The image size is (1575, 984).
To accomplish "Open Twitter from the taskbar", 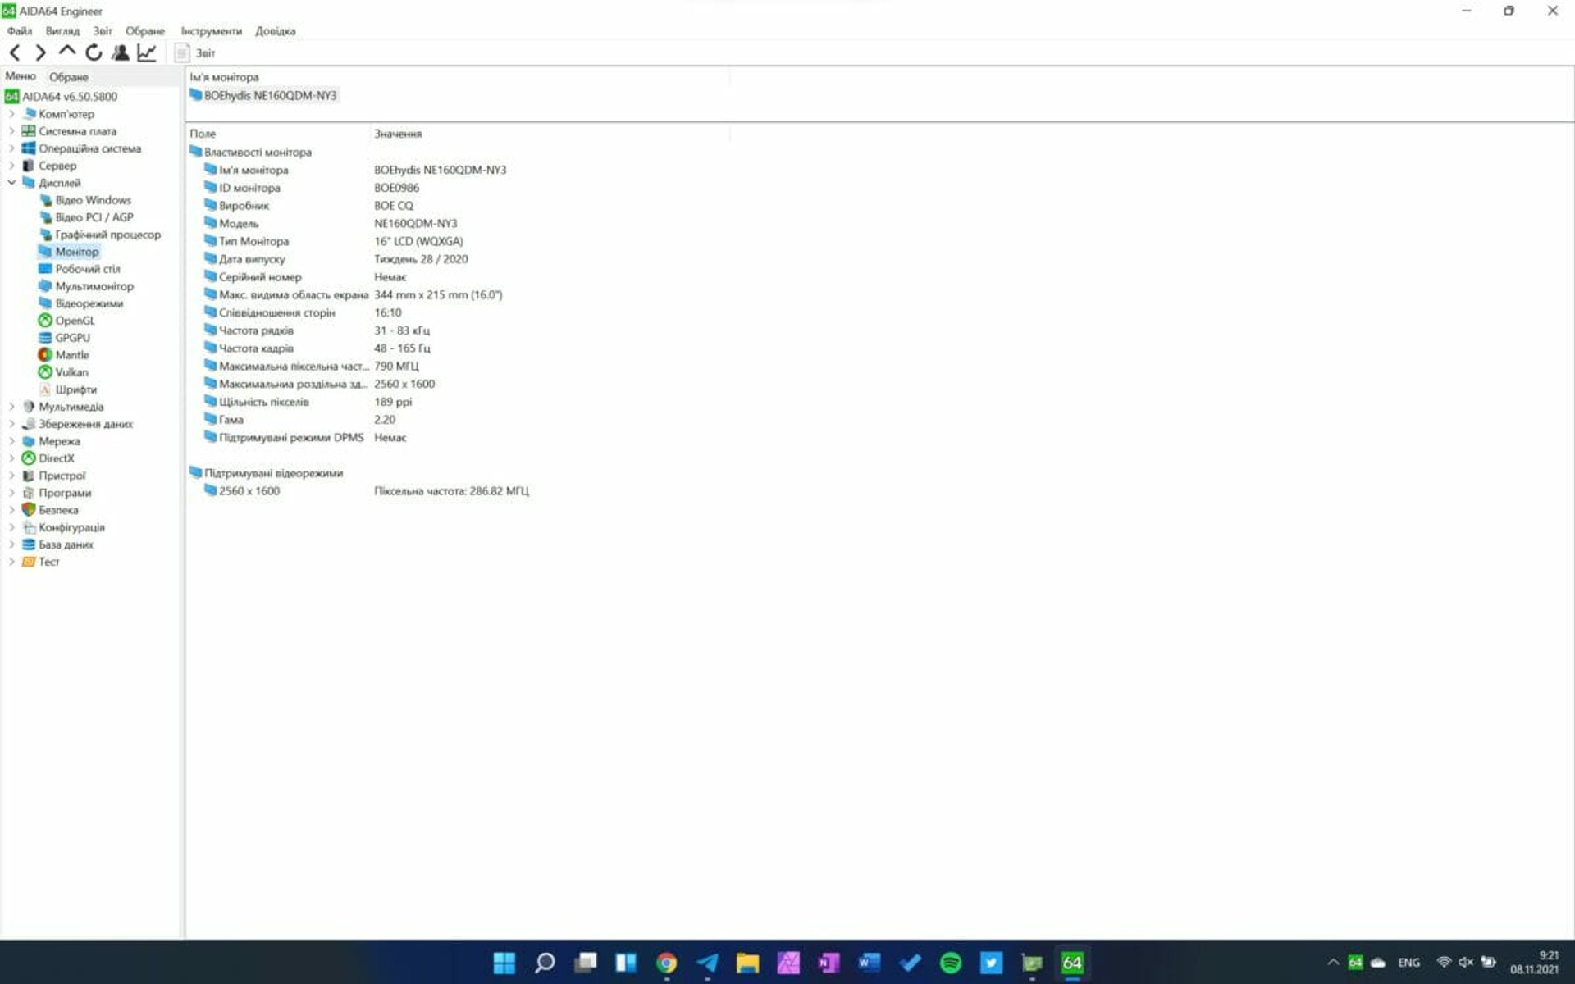I will (991, 963).
